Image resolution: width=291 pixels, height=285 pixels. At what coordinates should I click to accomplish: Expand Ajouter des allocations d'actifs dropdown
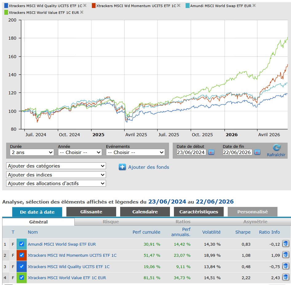56,184
